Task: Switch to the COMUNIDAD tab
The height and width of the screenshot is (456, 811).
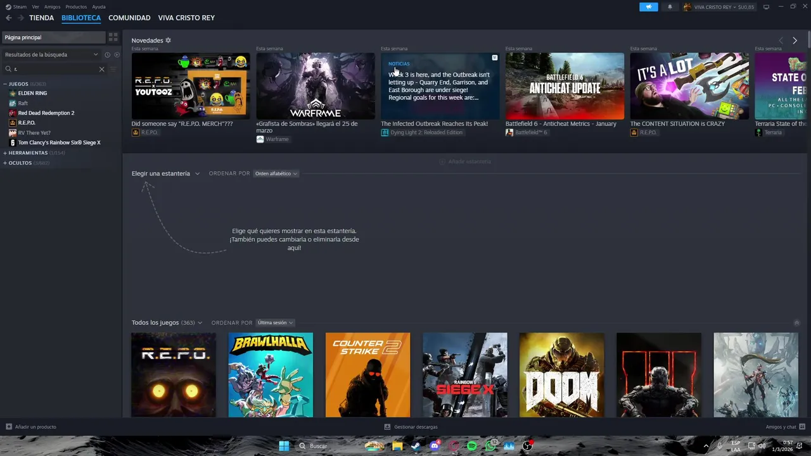Action: point(129,18)
